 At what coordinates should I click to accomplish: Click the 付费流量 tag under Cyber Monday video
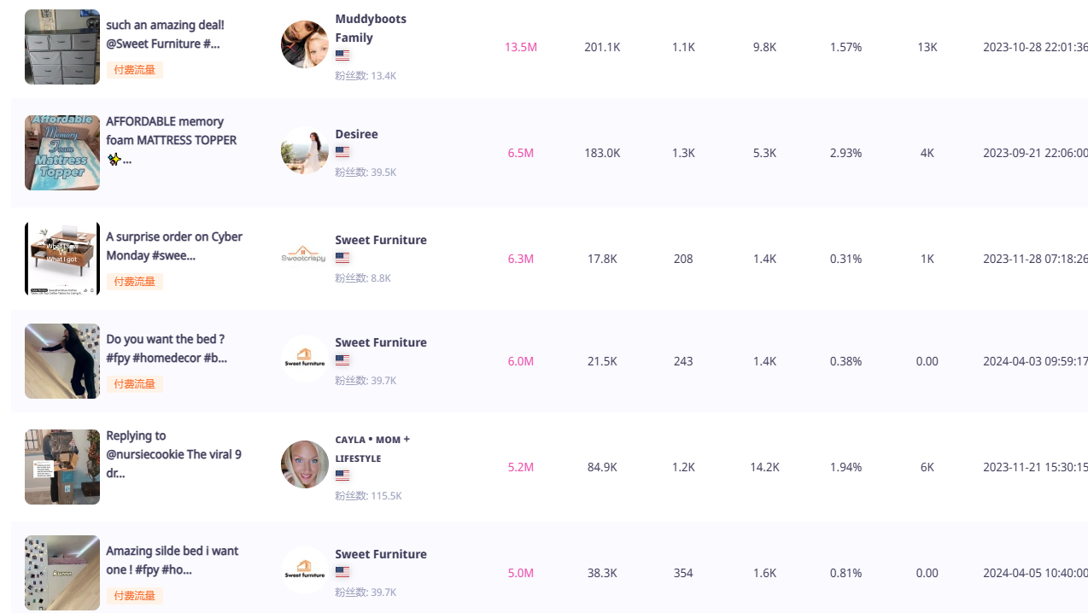point(135,282)
